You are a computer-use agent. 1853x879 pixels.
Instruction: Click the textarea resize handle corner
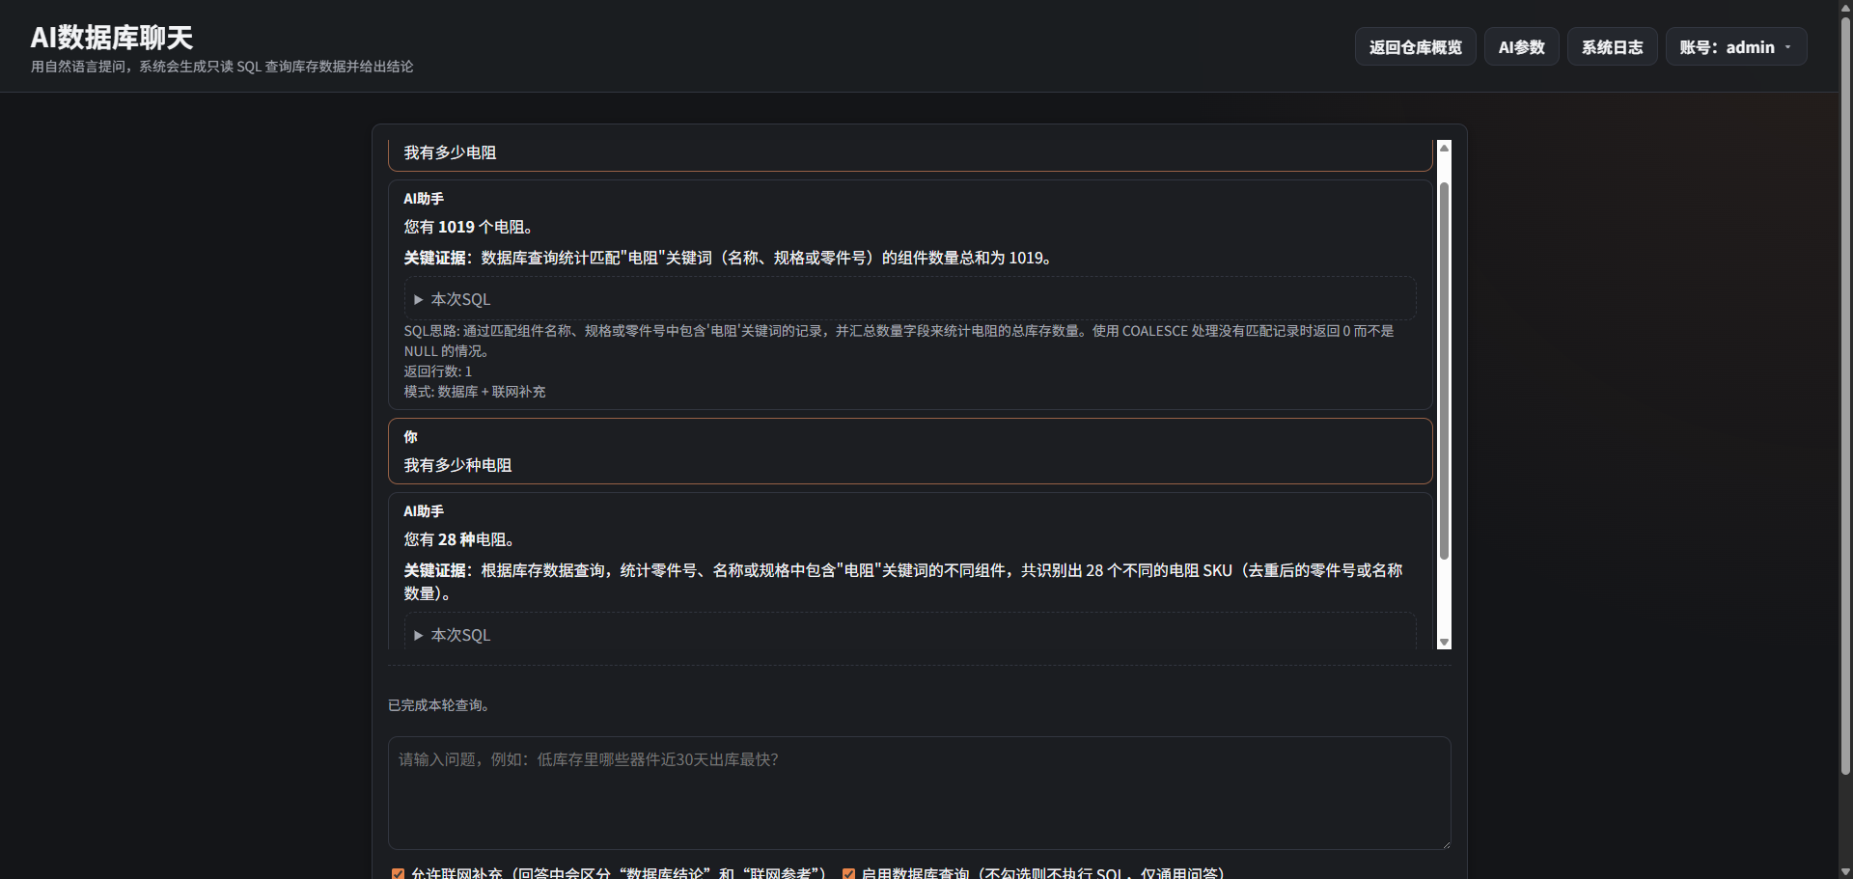click(x=1445, y=844)
